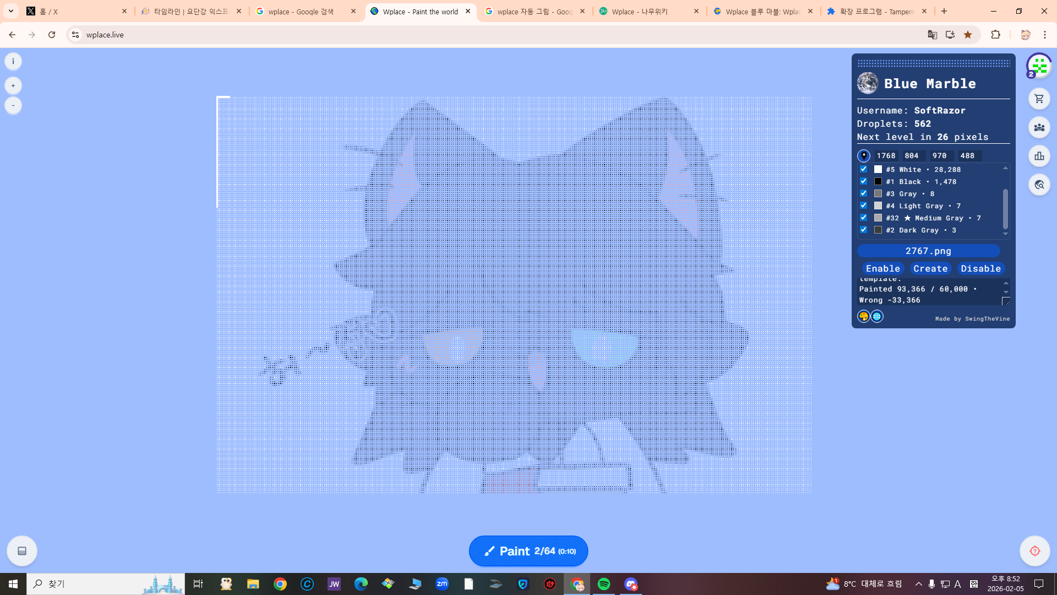Click the locate target icon at bottom right
The height and width of the screenshot is (595, 1057).
[x=1034, y=551]
